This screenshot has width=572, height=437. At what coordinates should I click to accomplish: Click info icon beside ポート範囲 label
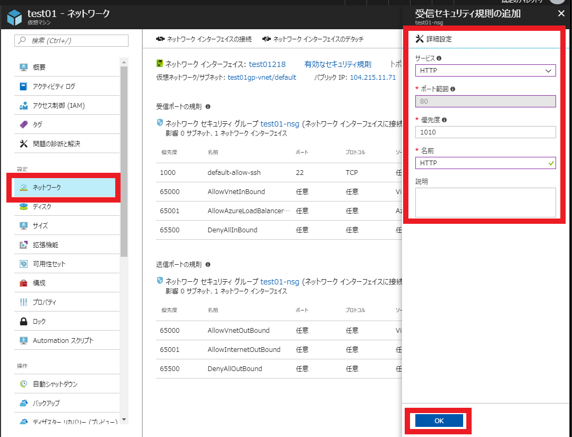[x=453, y=89]
